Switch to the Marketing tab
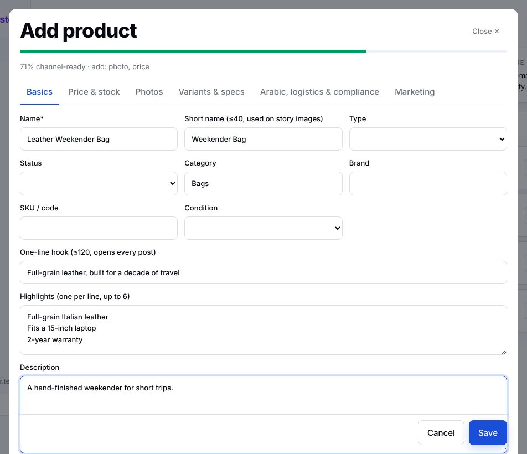The width and height of the screenshot is (527, 454). 415,92
